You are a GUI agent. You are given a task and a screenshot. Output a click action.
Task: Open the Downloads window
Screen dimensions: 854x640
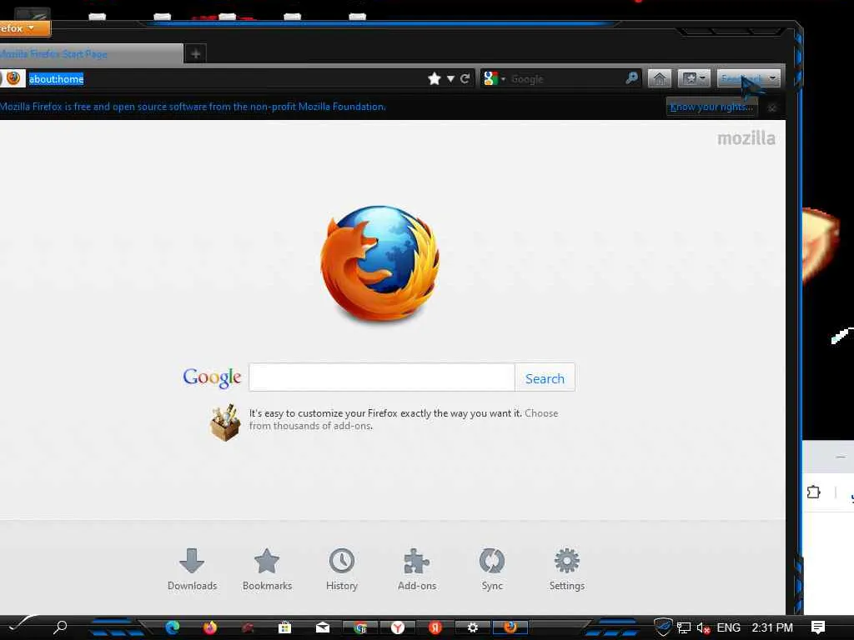point(192,569)
